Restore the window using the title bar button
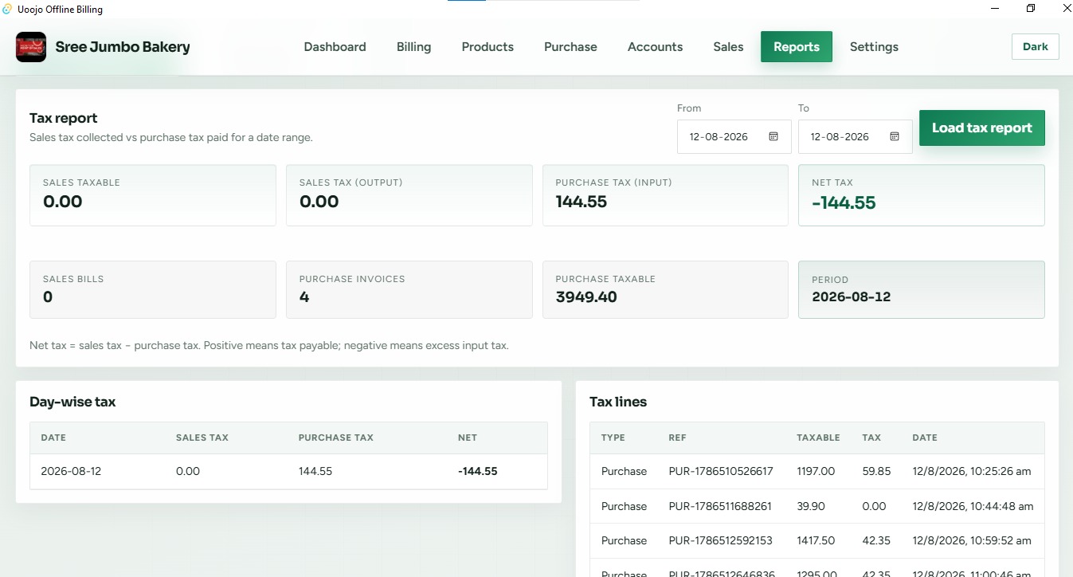Viewport: 1073px width, 577px height. tap(1031, 9)
